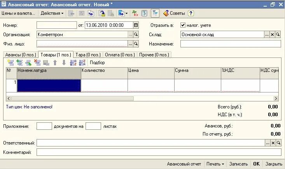The height and width of the screenshot is (169, 285).
Task: Click the grayed finish-editing row icon
Action: 46,63
